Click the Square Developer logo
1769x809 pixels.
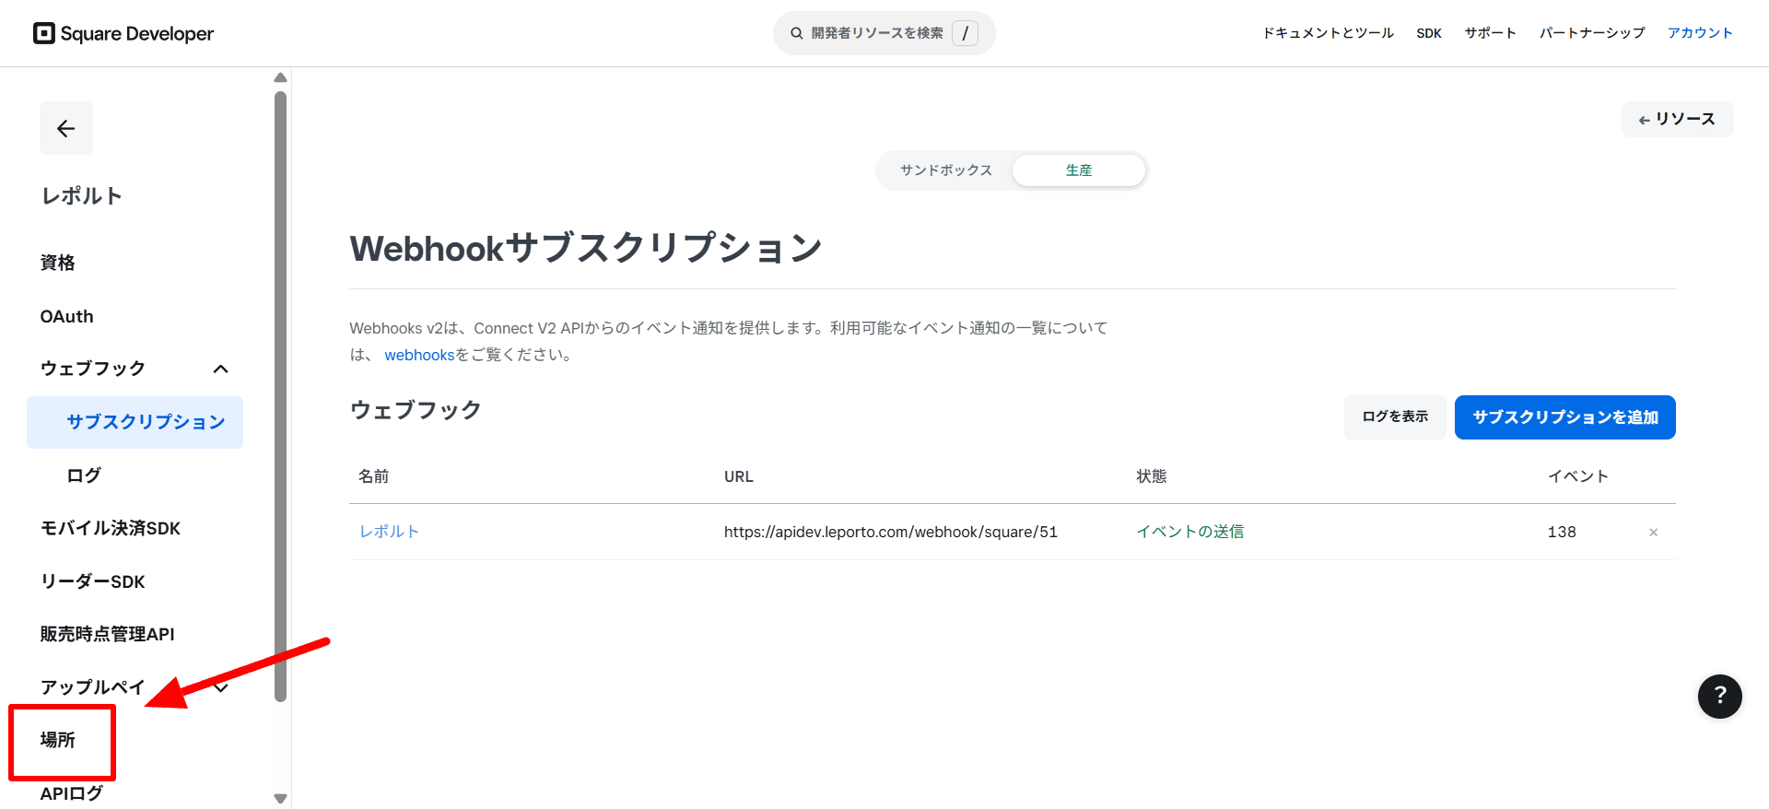pos(123,33)
